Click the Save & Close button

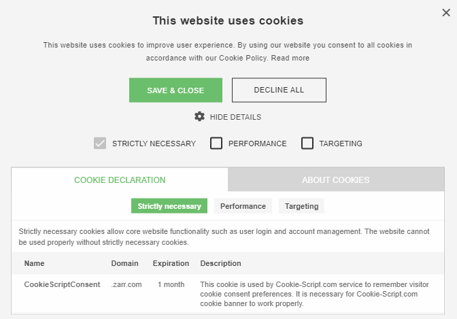175,90
